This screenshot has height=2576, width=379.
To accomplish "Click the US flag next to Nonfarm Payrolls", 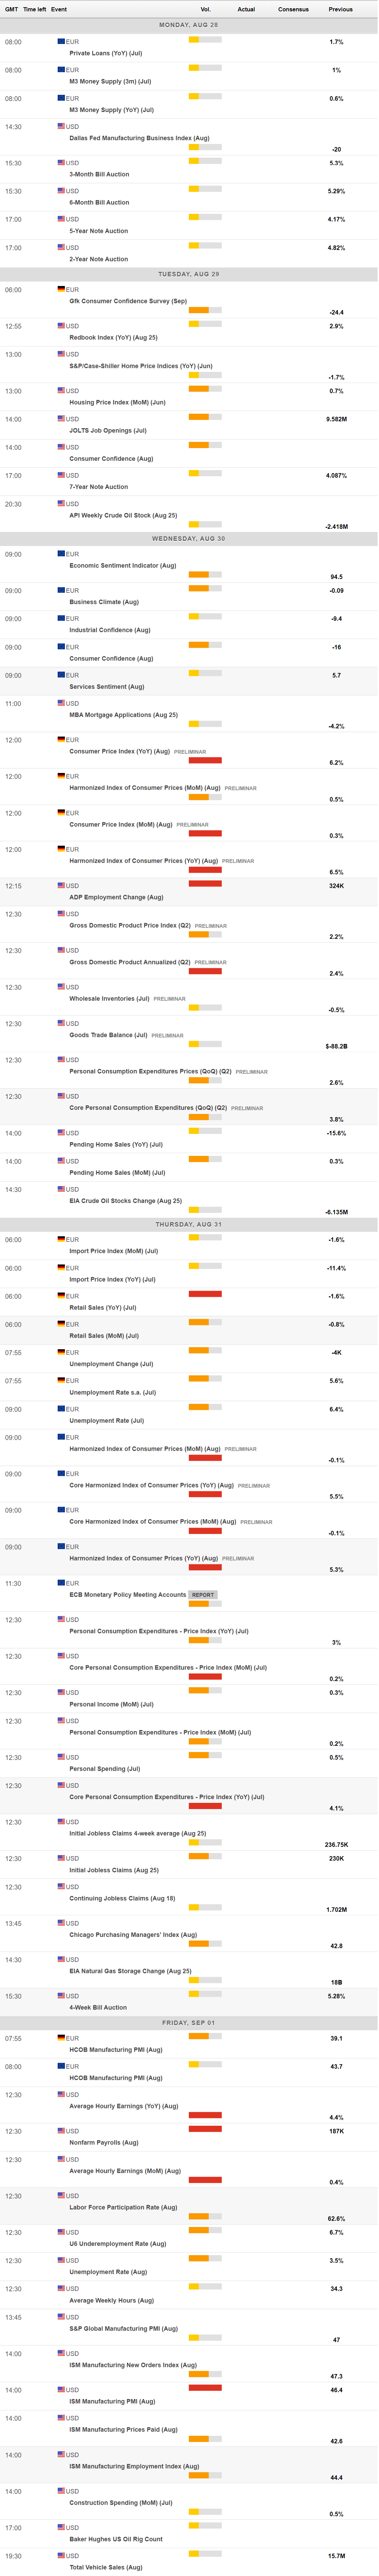I will (61, 2131).
